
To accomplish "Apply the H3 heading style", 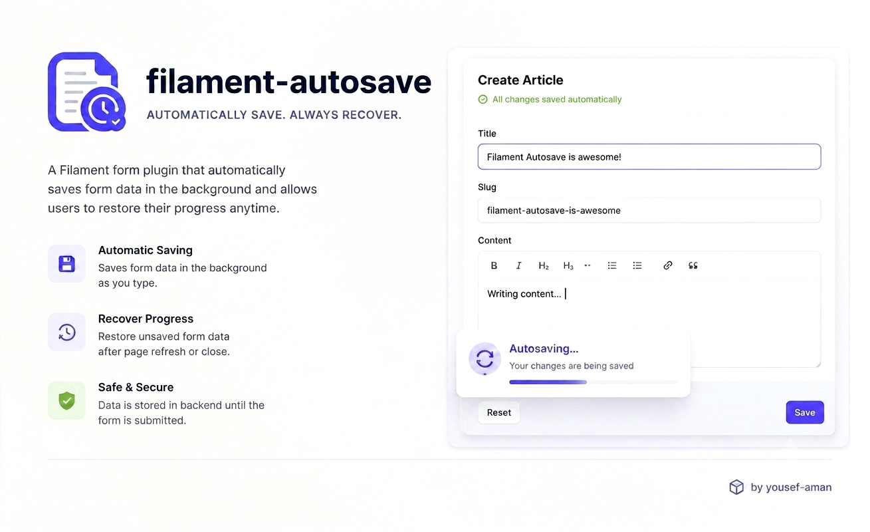I will [x=568, y=266].
